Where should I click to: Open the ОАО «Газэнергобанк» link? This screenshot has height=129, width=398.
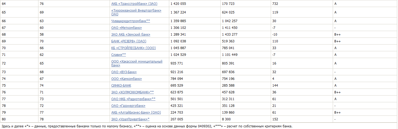128,106
